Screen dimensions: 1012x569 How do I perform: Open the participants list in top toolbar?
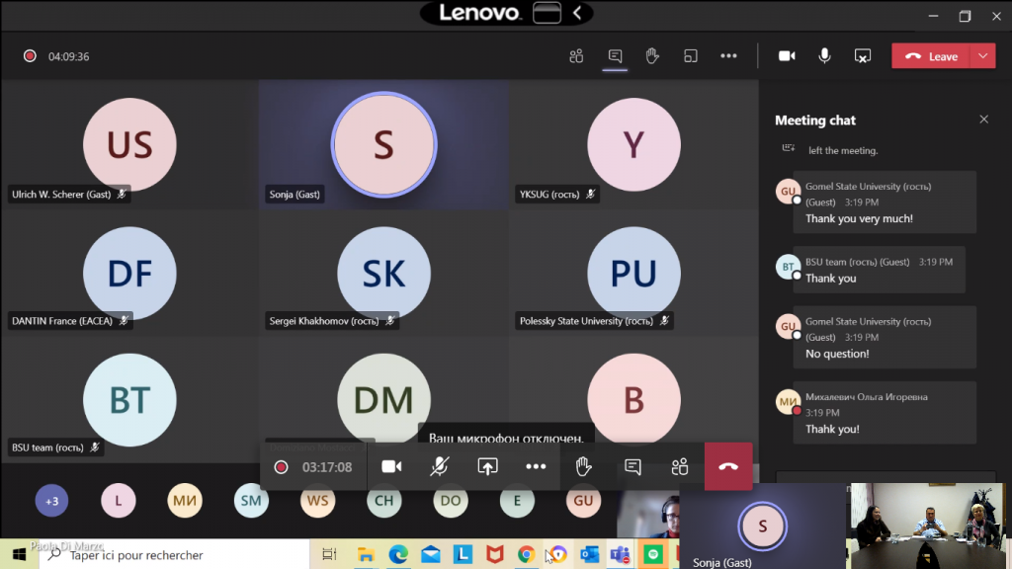click(576, 56)
